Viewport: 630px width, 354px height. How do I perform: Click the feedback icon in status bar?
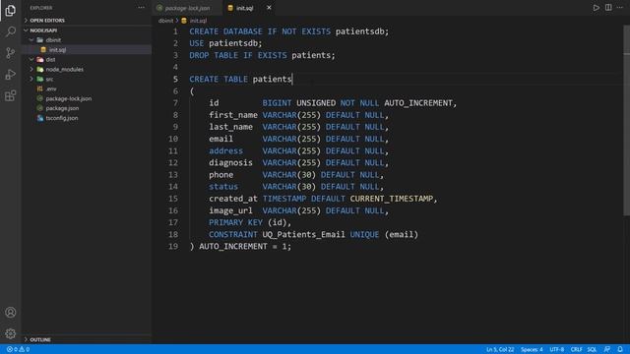607,350
